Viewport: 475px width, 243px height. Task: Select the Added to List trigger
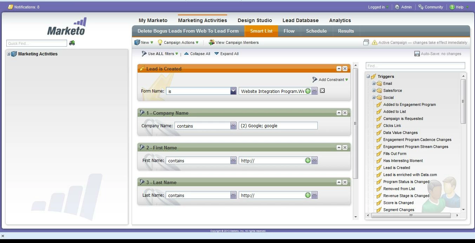pyautogui.click(x=395, y=112)
